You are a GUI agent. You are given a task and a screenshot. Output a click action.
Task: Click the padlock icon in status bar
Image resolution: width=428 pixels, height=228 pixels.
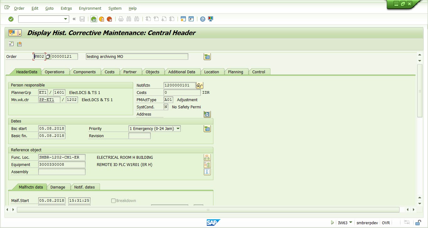click(418, 223)
